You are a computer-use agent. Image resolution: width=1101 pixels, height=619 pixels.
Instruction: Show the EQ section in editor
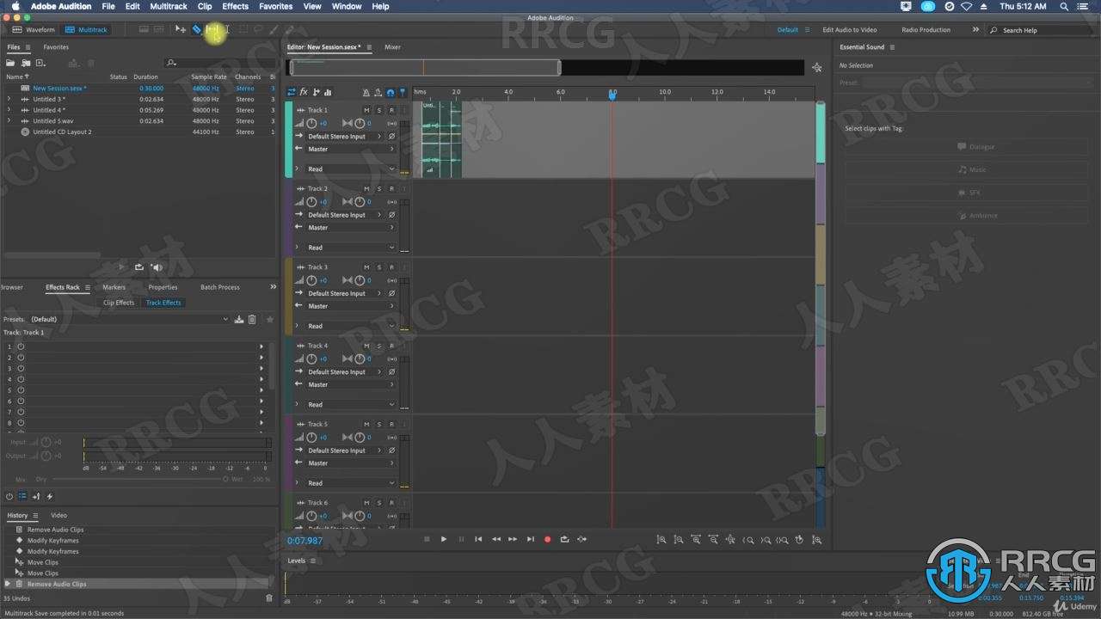click(x=329, y=92)
